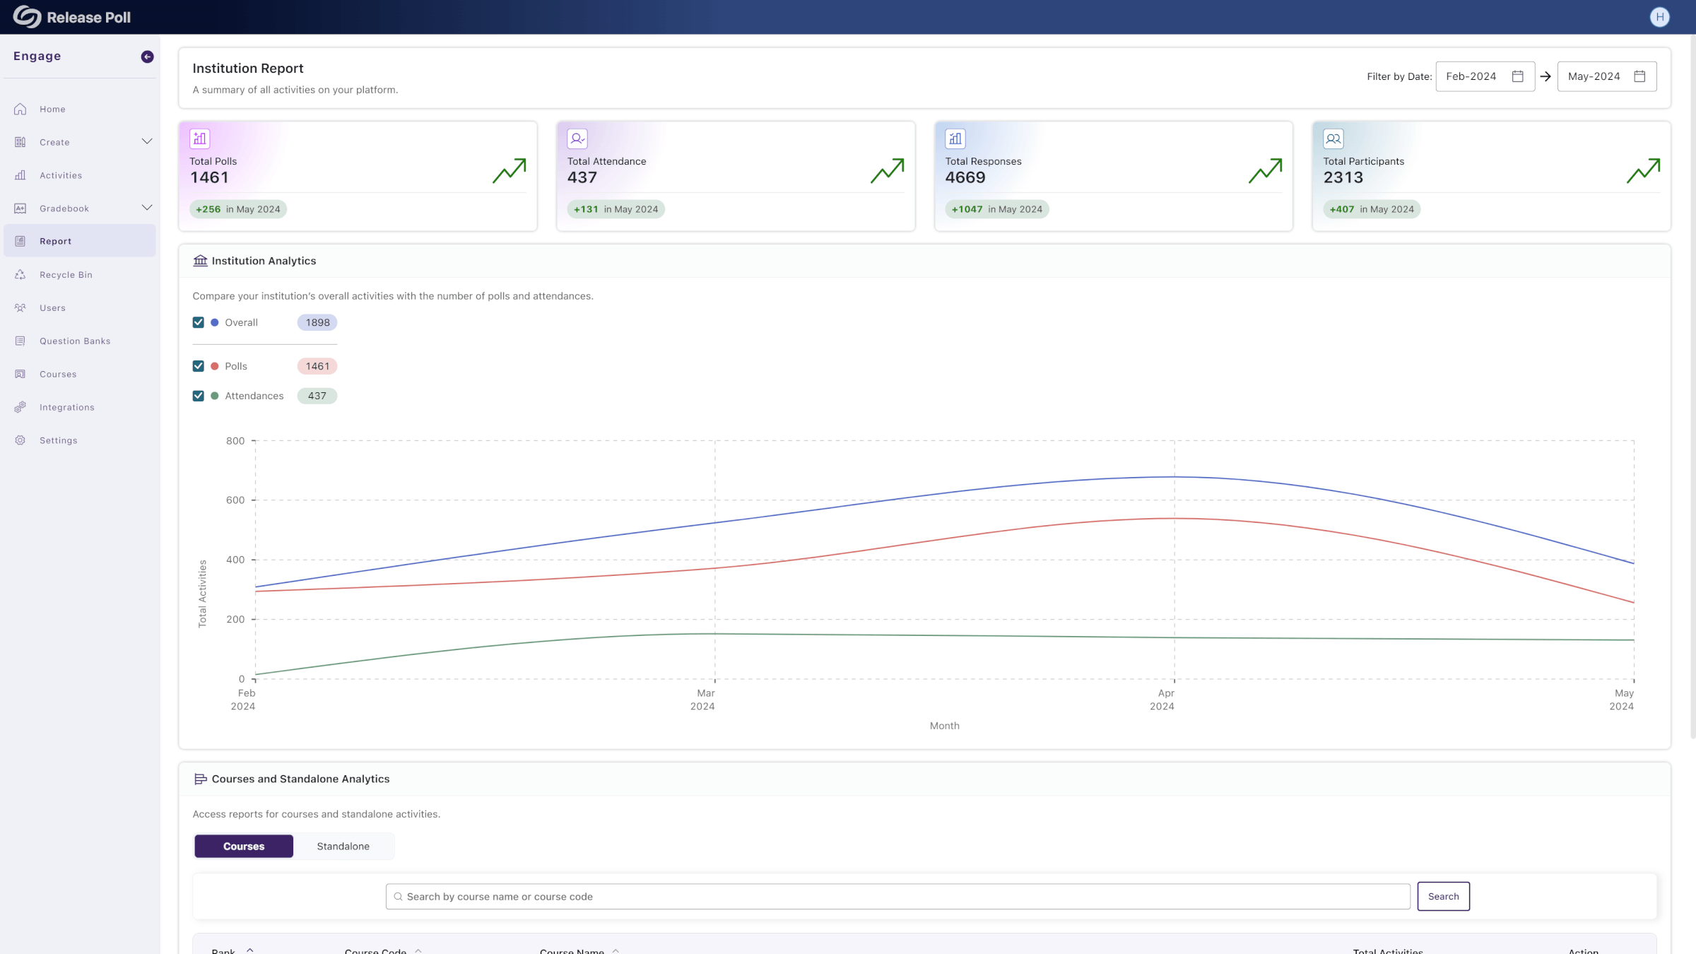Uncheck the Attendances series checkbox
The width and height of the screenshot is (1696, 954).
[x=199, y=396]
